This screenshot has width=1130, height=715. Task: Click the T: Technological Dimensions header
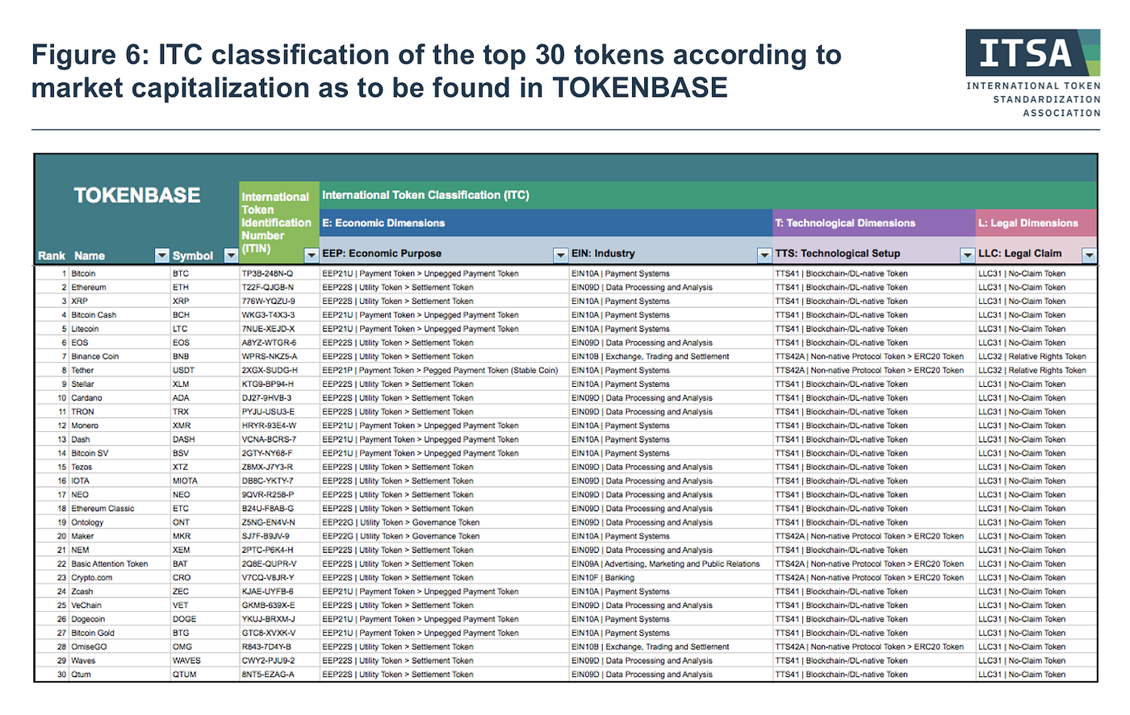coord(845,223)
